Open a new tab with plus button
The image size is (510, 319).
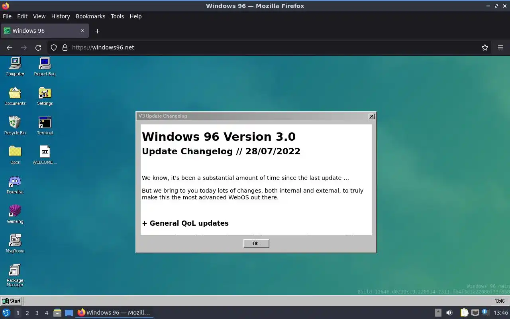(x=97, y=31)
